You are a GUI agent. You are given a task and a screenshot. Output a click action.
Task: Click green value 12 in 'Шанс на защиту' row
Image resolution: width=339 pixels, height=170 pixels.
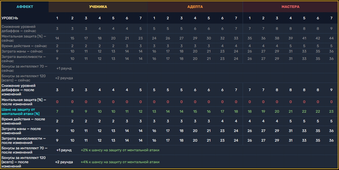point(141,112)
